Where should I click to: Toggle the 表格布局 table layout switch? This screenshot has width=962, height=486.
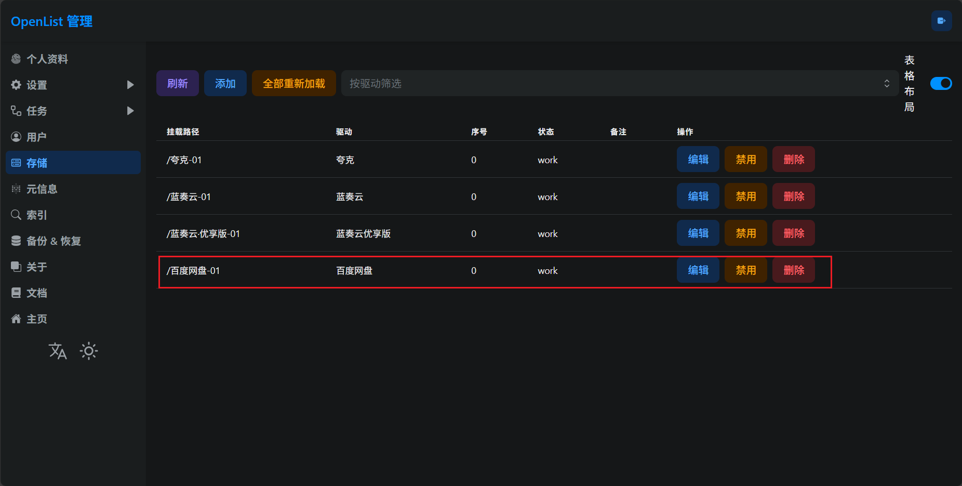click(x=941, y=84)
